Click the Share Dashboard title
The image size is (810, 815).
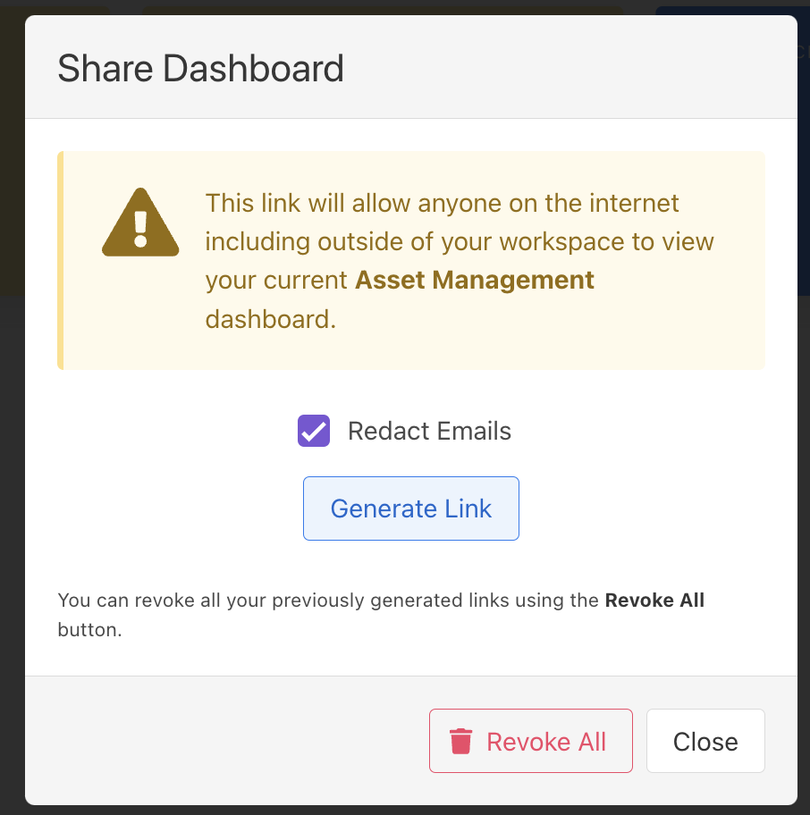coord(200,69)
